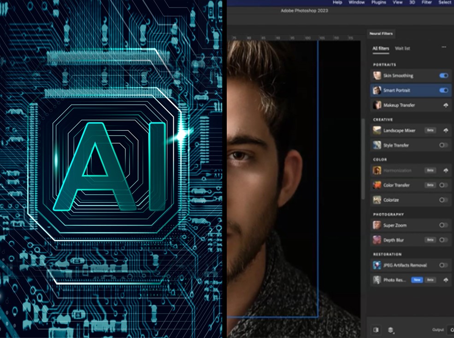Open the Neural Filters panel options menu
The width and height of the screenshot is (454, 338).
pos(444,47)
